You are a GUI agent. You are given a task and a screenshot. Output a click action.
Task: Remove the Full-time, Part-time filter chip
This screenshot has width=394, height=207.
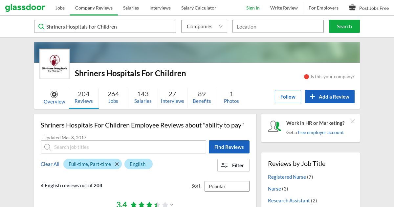point(117,164)
